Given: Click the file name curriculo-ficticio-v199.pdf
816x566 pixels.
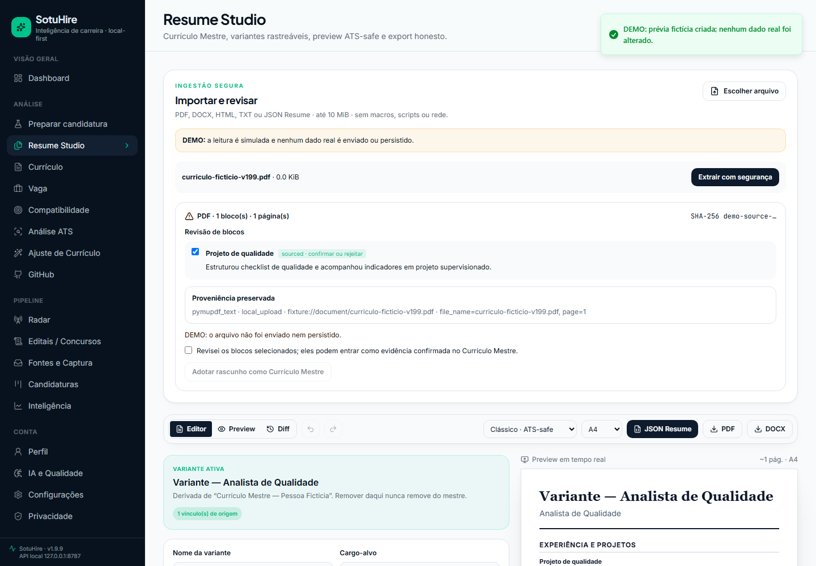Looking at the screenshot, I should (226, 177).
